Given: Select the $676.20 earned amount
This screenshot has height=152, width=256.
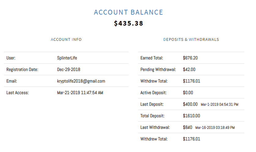Looking at the screenshot, I should (191, 58).
